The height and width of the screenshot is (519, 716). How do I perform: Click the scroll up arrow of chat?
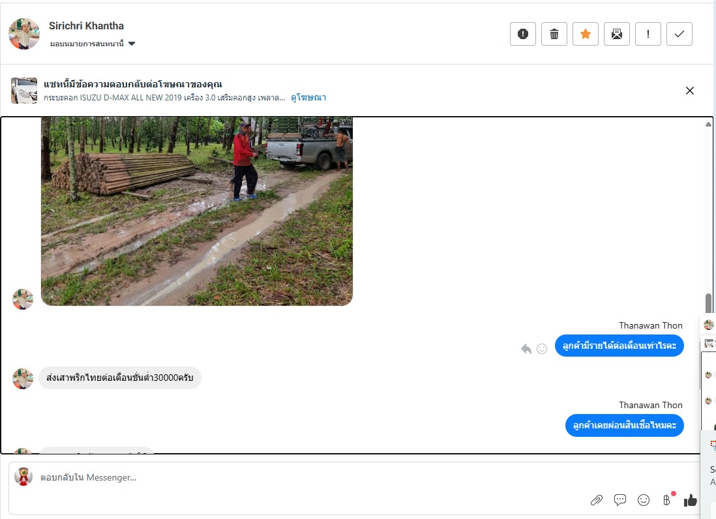[x=708, y=124]
